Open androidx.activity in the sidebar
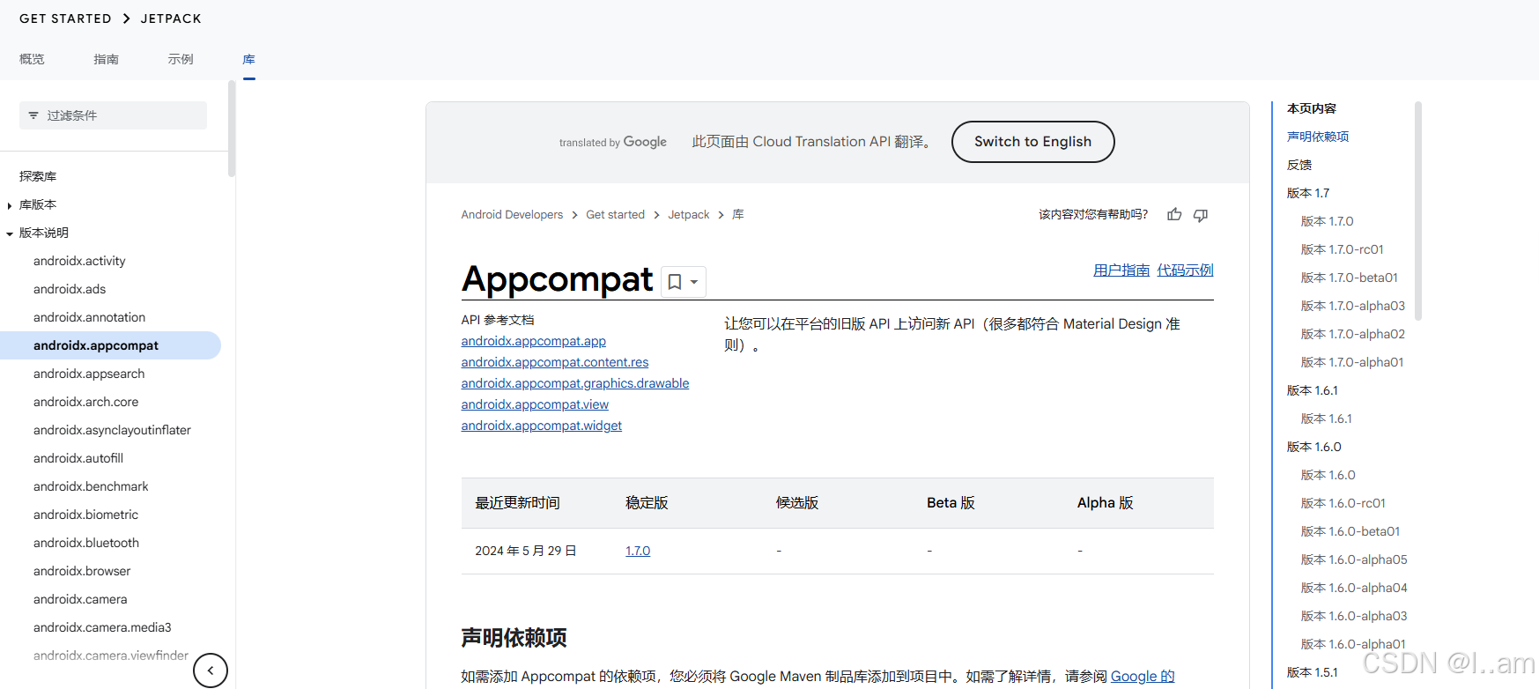The width and height of the screenshot is (1539, 689). pyautogui.click(x=79, y=261)
